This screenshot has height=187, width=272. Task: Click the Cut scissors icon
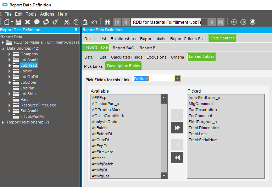(67, 22)
